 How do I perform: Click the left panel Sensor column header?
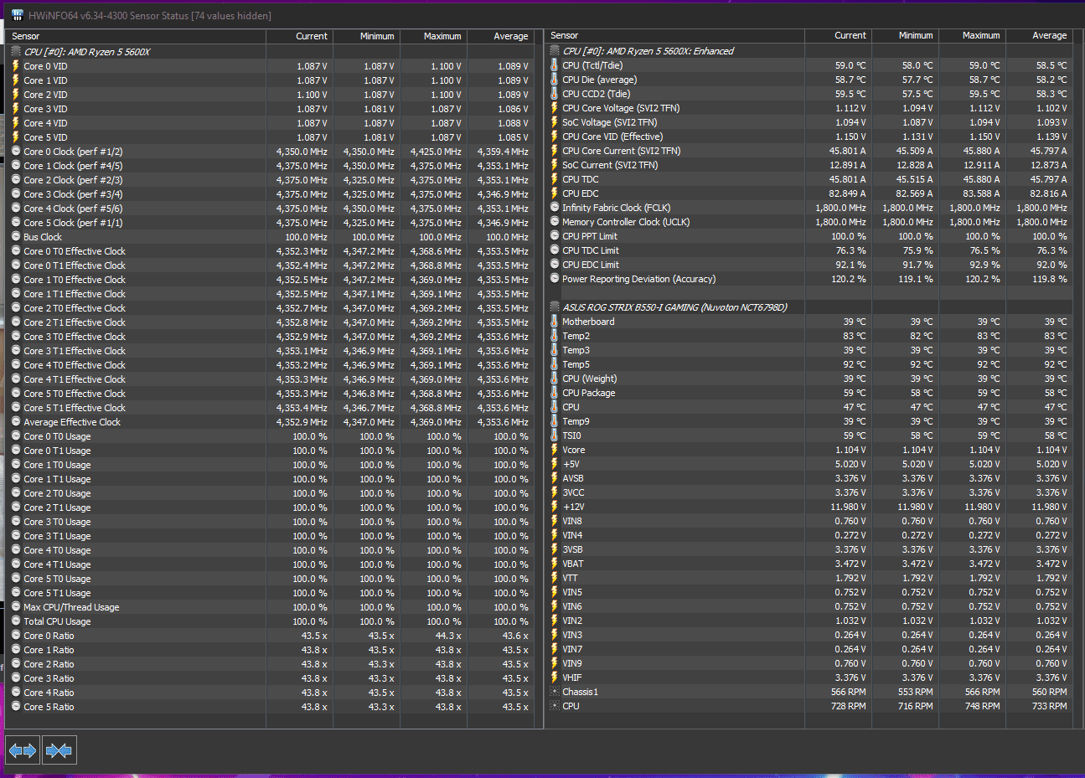[x=136, y=36]
